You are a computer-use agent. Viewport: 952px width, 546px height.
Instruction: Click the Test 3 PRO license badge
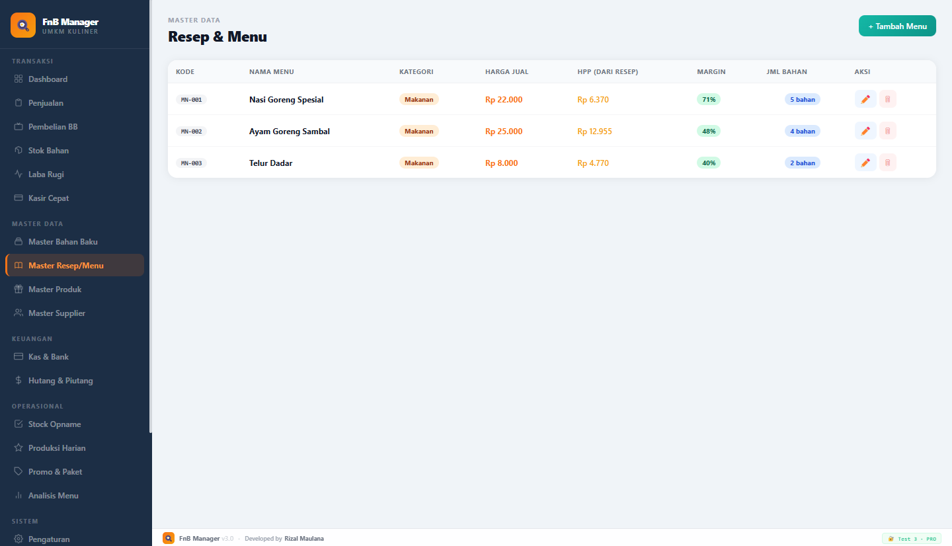click(912, 539)
